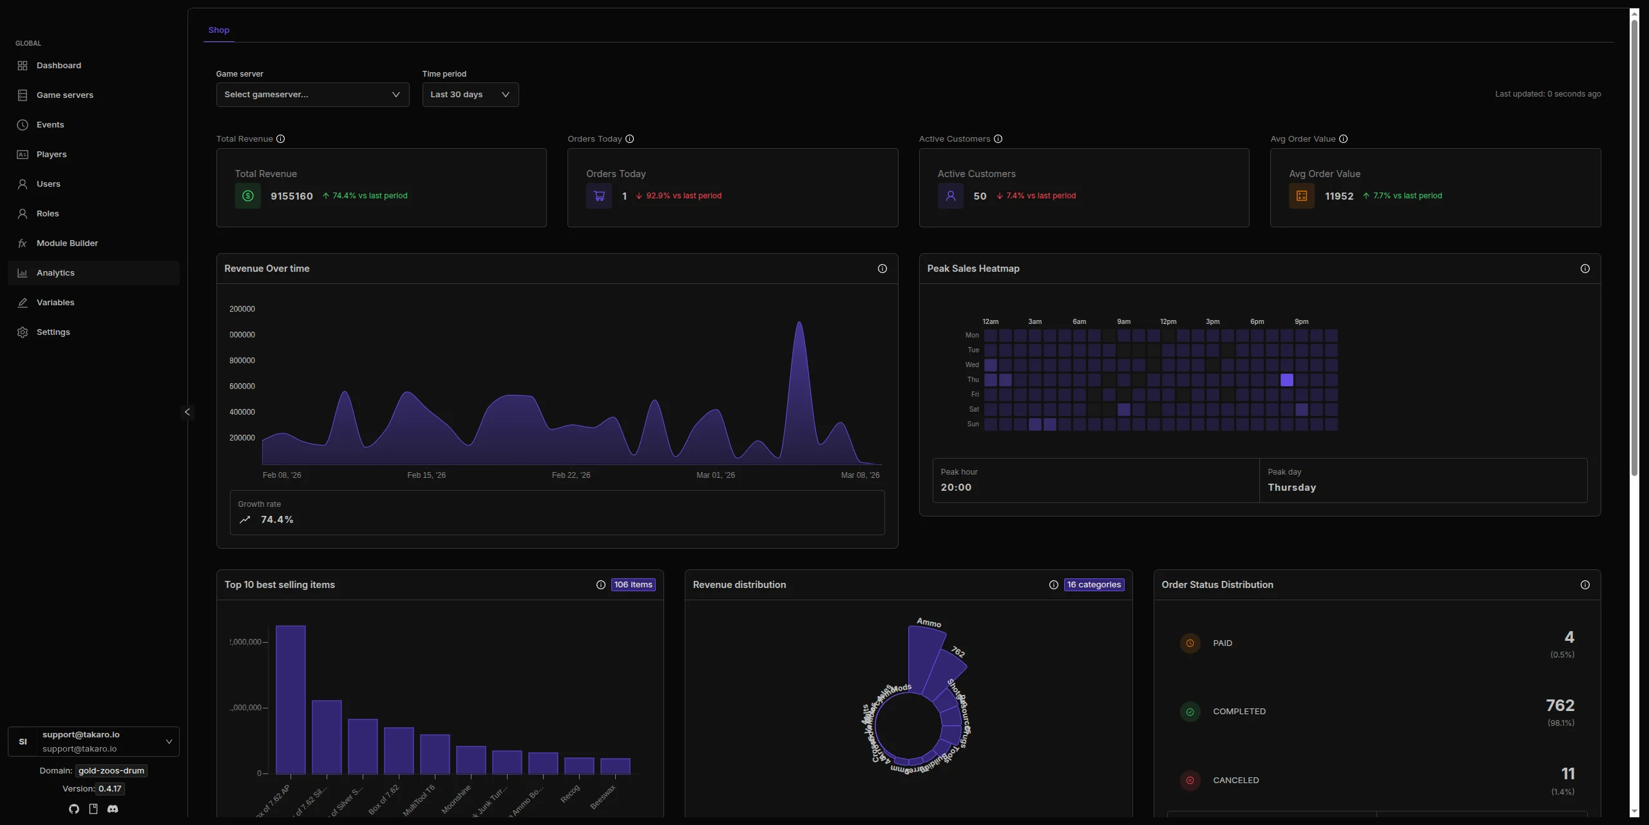Select Game servers in the sidebar

(64, 95)
